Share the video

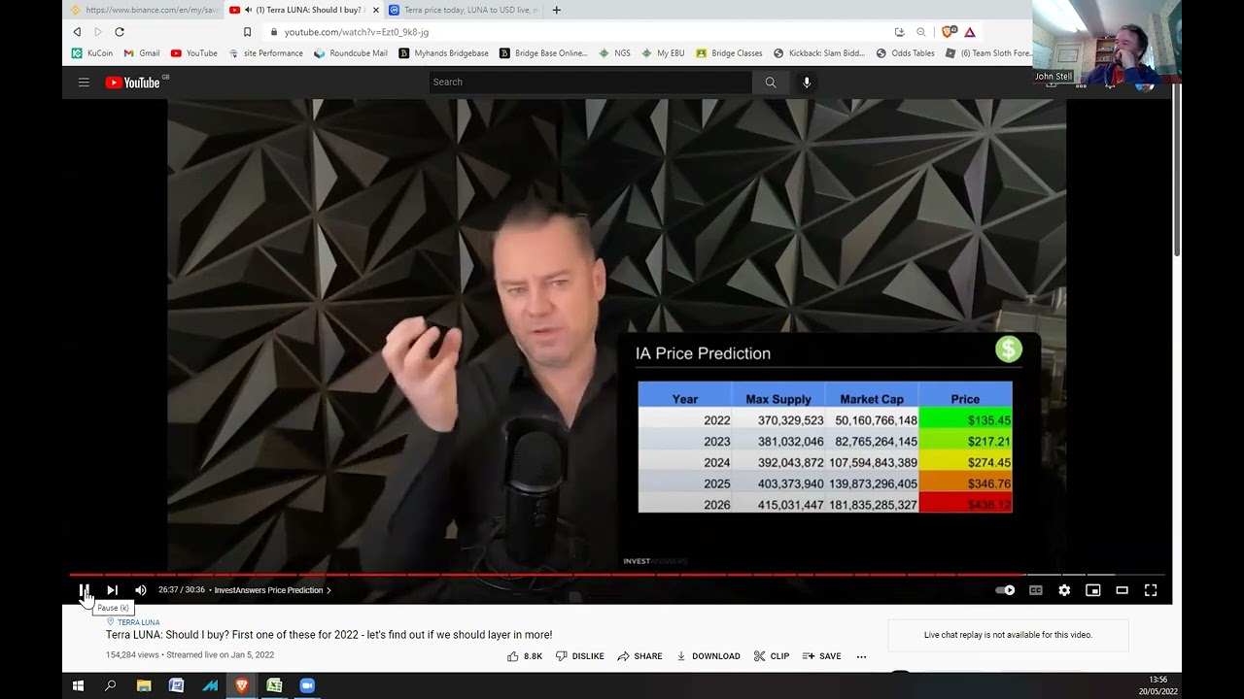639,656
